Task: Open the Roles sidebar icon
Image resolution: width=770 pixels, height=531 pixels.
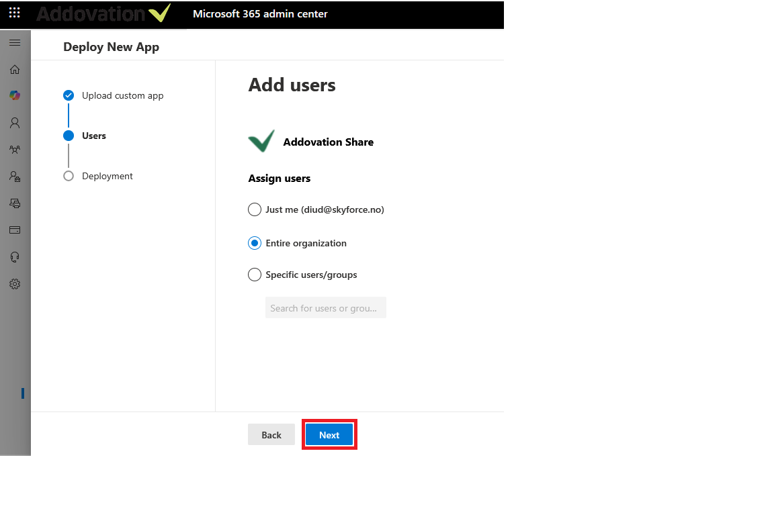Action: click(x=15, y=177)
